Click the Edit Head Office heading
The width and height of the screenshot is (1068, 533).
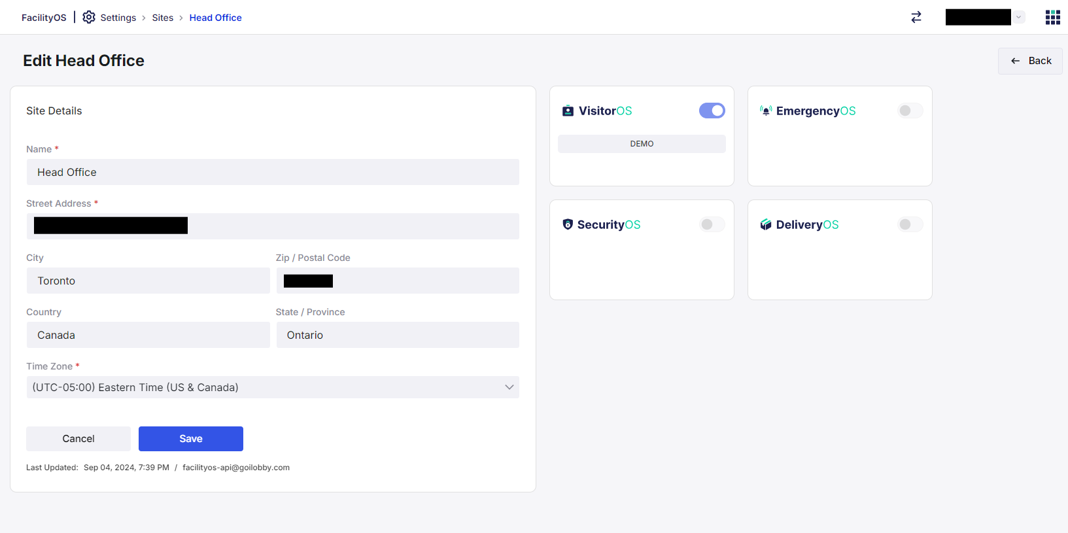pyautogui.click(x=84, y=61)
